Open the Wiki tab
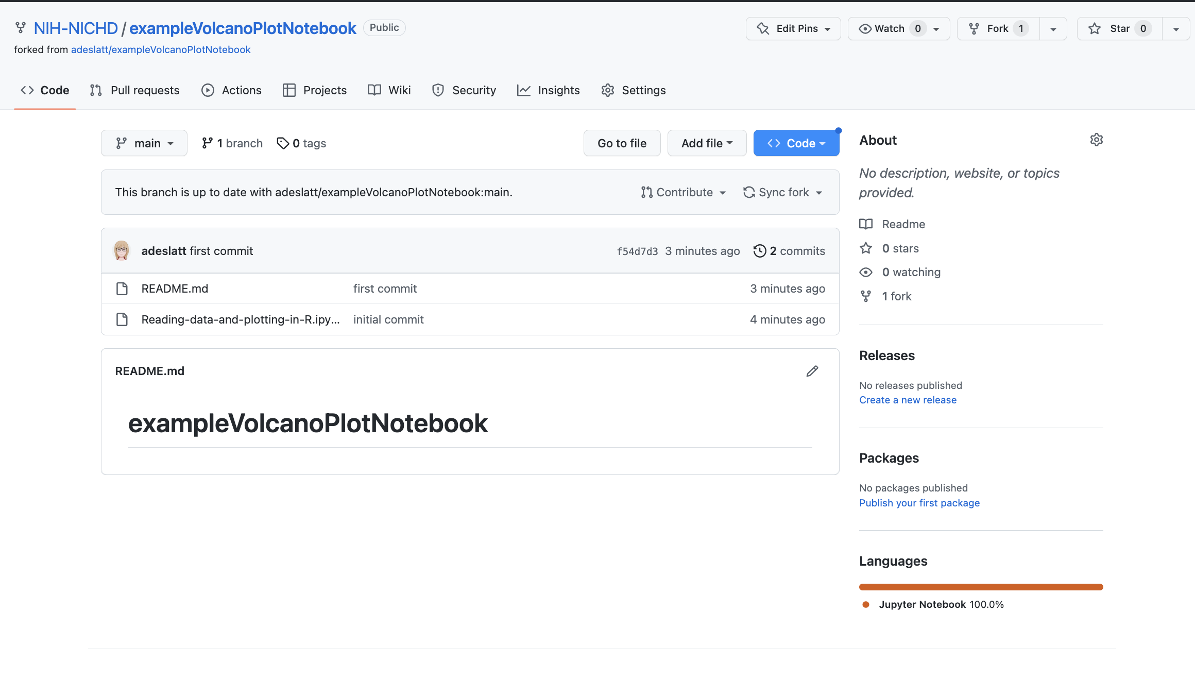 point(389,90)
